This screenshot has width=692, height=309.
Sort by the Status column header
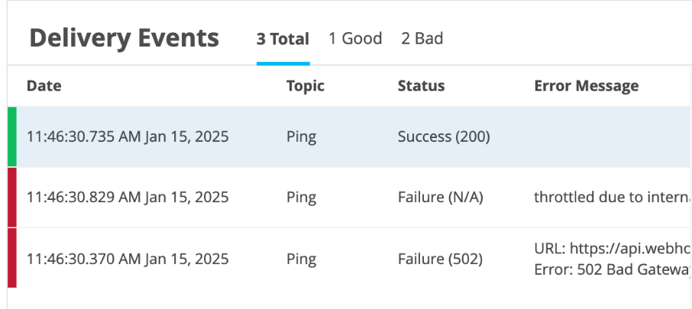click(x=421, y=86)
